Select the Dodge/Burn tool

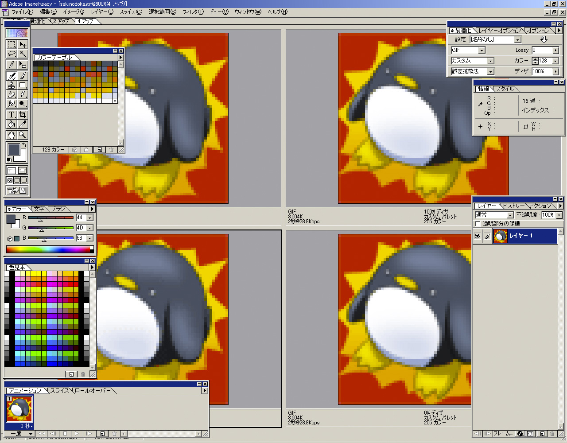click(23, 104)
